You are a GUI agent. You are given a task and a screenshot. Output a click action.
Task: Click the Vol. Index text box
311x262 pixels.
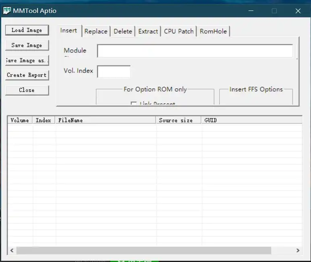114,72
